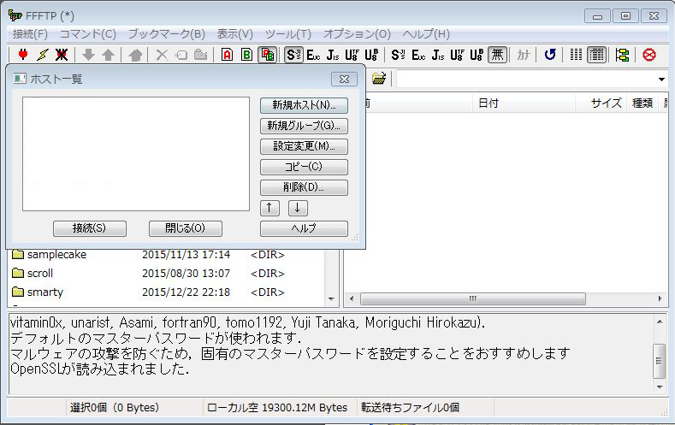The height and width of the screenshot is (425, 675).
Task: Click the blue Refresh arrow icon
Action: coord(550,55)
